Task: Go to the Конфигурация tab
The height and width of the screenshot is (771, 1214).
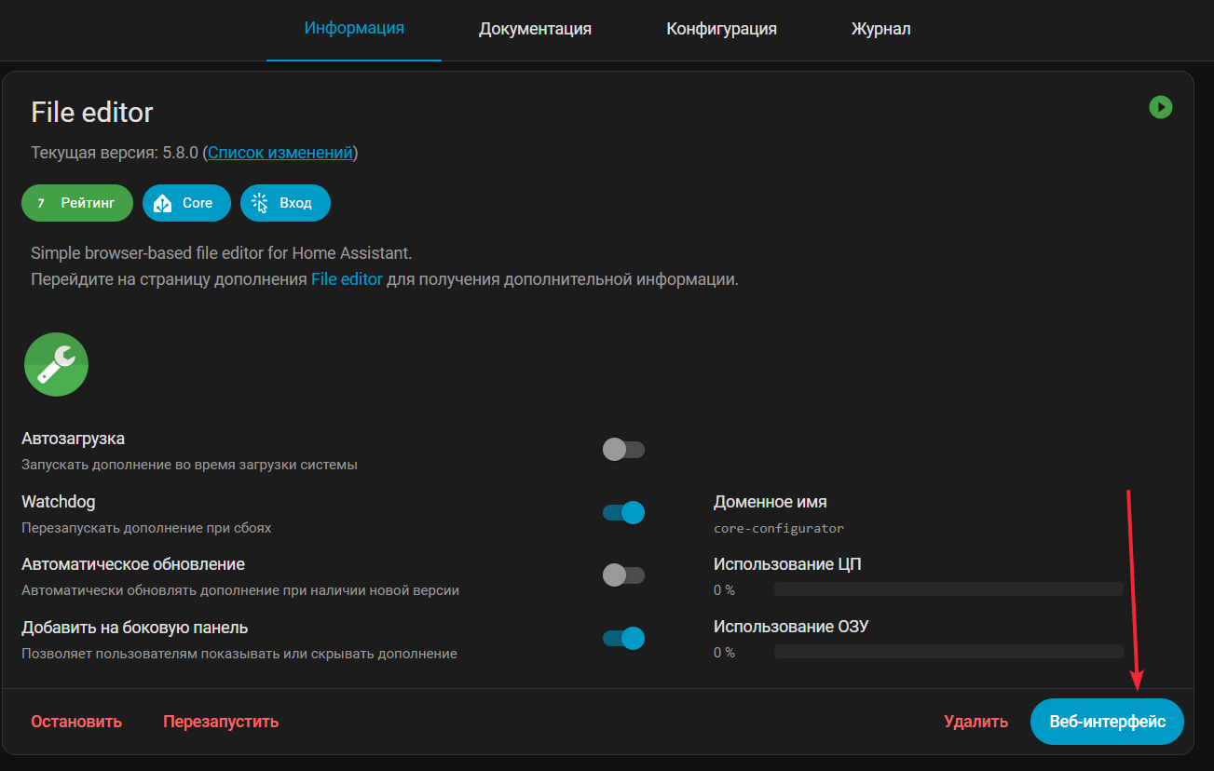Action: click(721, 29)
